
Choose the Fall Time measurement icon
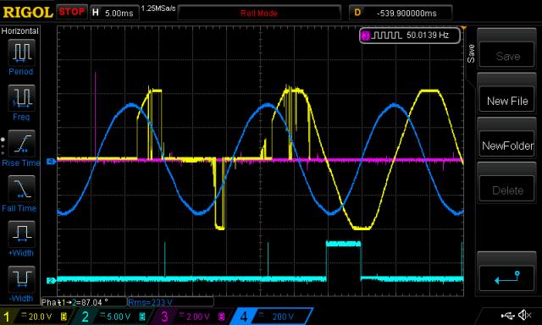(x=21, y=189)
